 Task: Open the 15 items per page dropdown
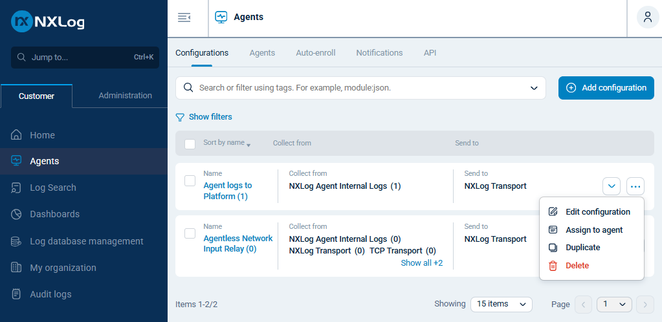coord(501,304)
